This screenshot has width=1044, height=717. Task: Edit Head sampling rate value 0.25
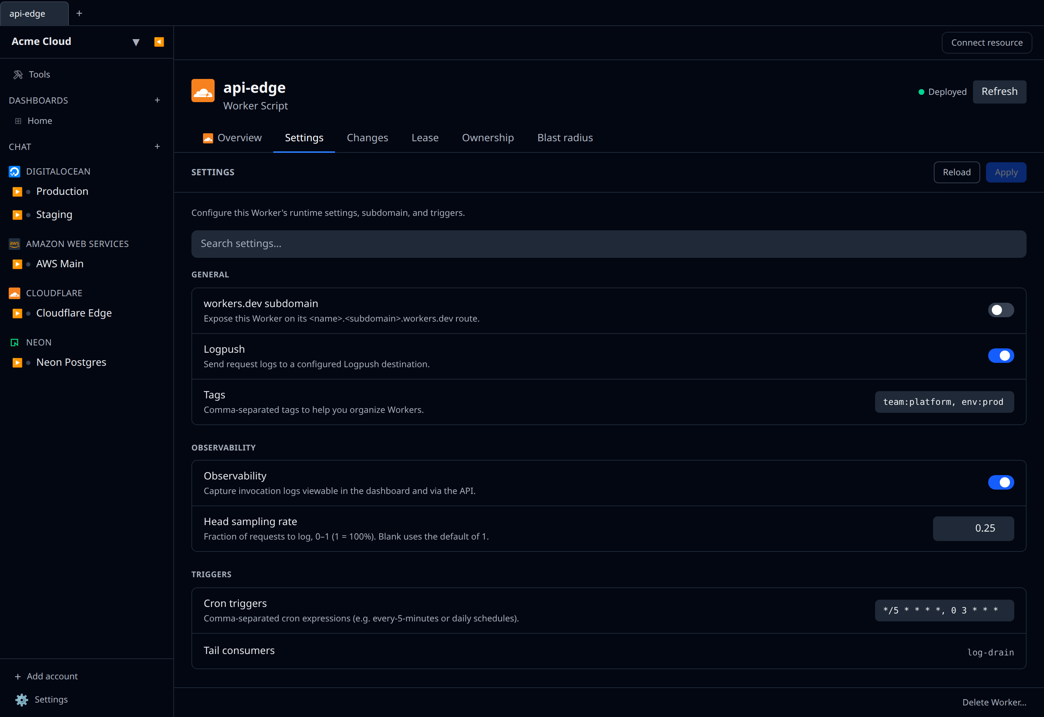[x=973, y=528]
